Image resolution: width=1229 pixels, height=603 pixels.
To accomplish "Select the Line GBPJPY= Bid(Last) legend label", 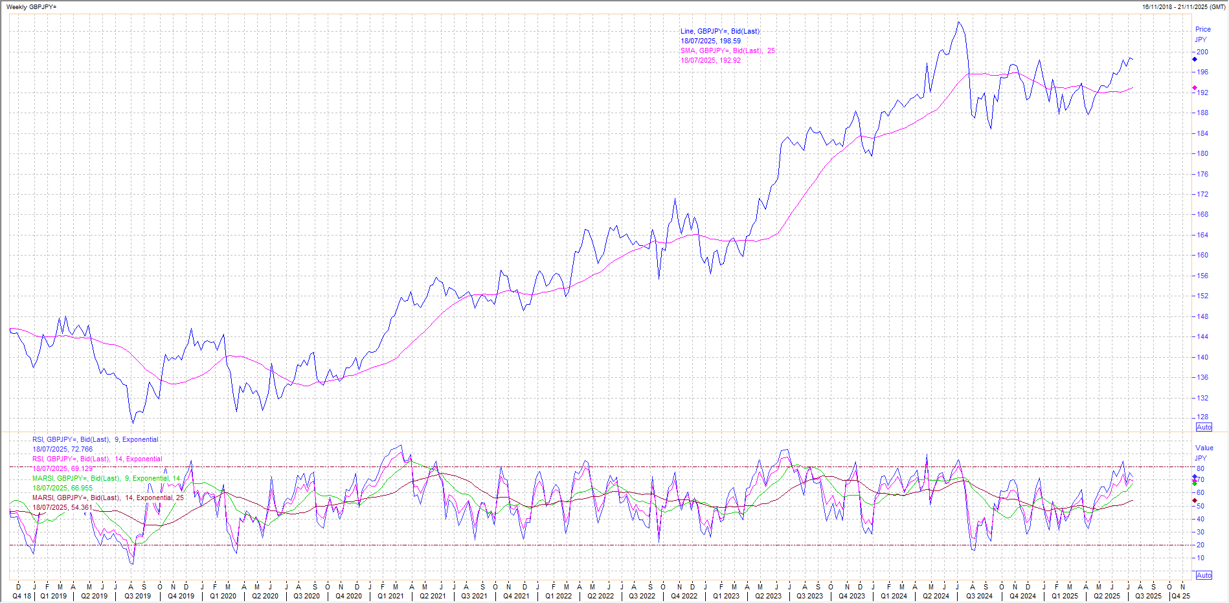I will [x=719, y=31].
